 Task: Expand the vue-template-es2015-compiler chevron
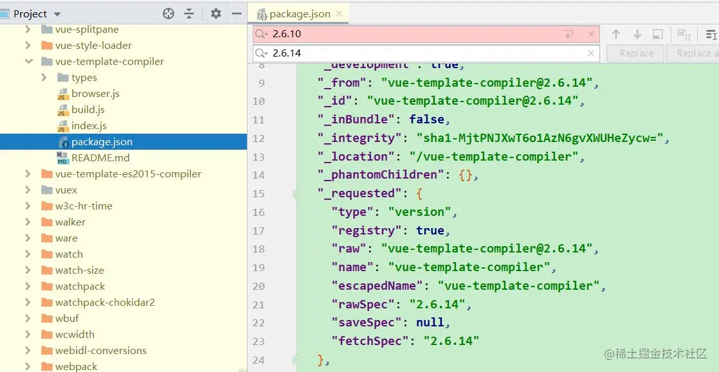point(28,174)
